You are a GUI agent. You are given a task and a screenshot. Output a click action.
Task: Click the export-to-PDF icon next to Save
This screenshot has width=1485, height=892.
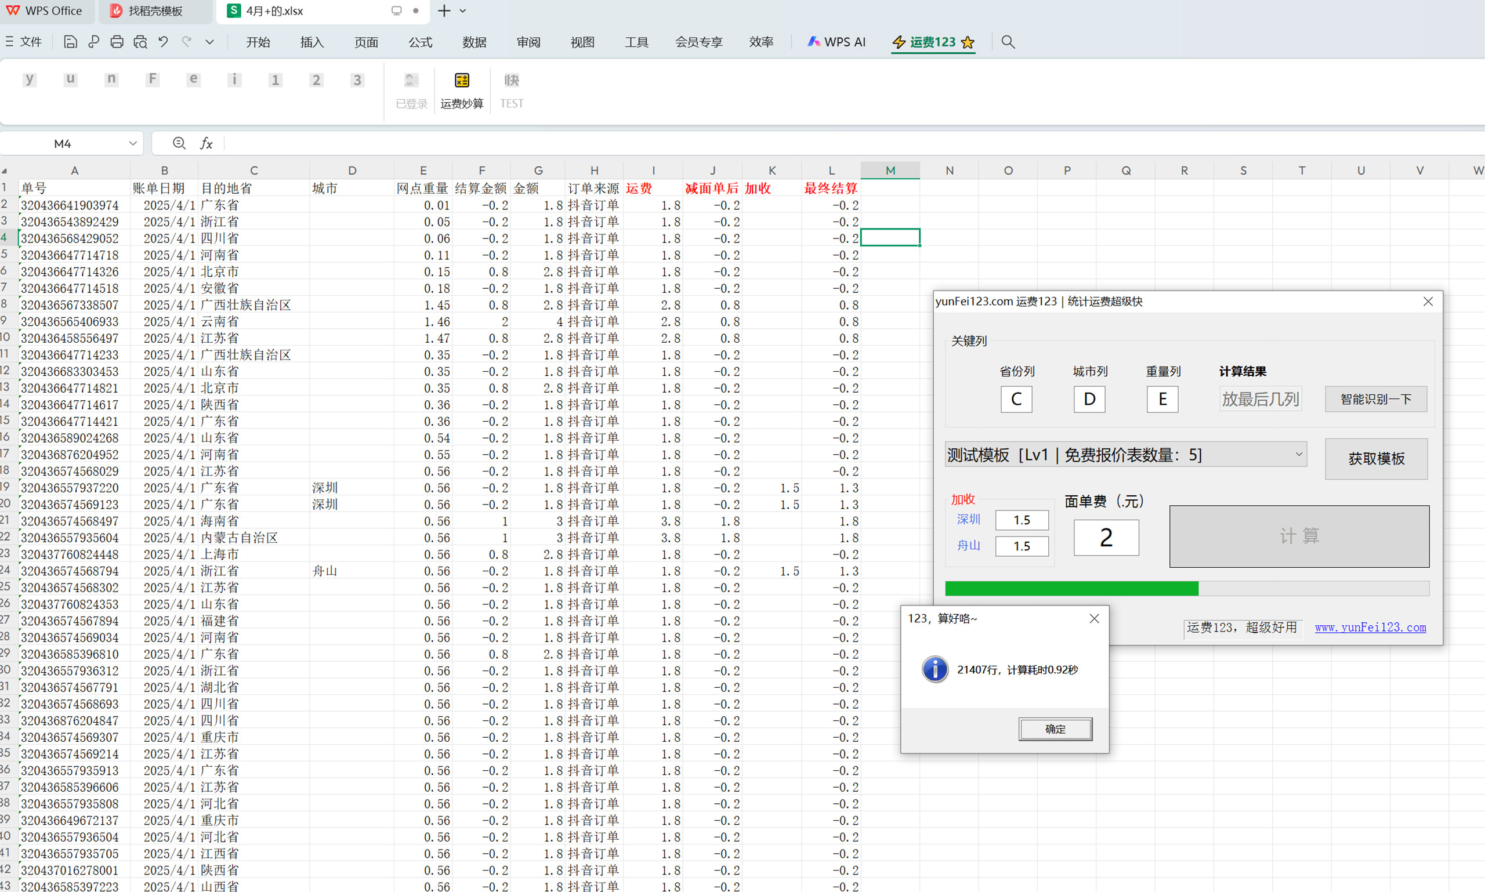pyautogui.click(x=93, y=42)
